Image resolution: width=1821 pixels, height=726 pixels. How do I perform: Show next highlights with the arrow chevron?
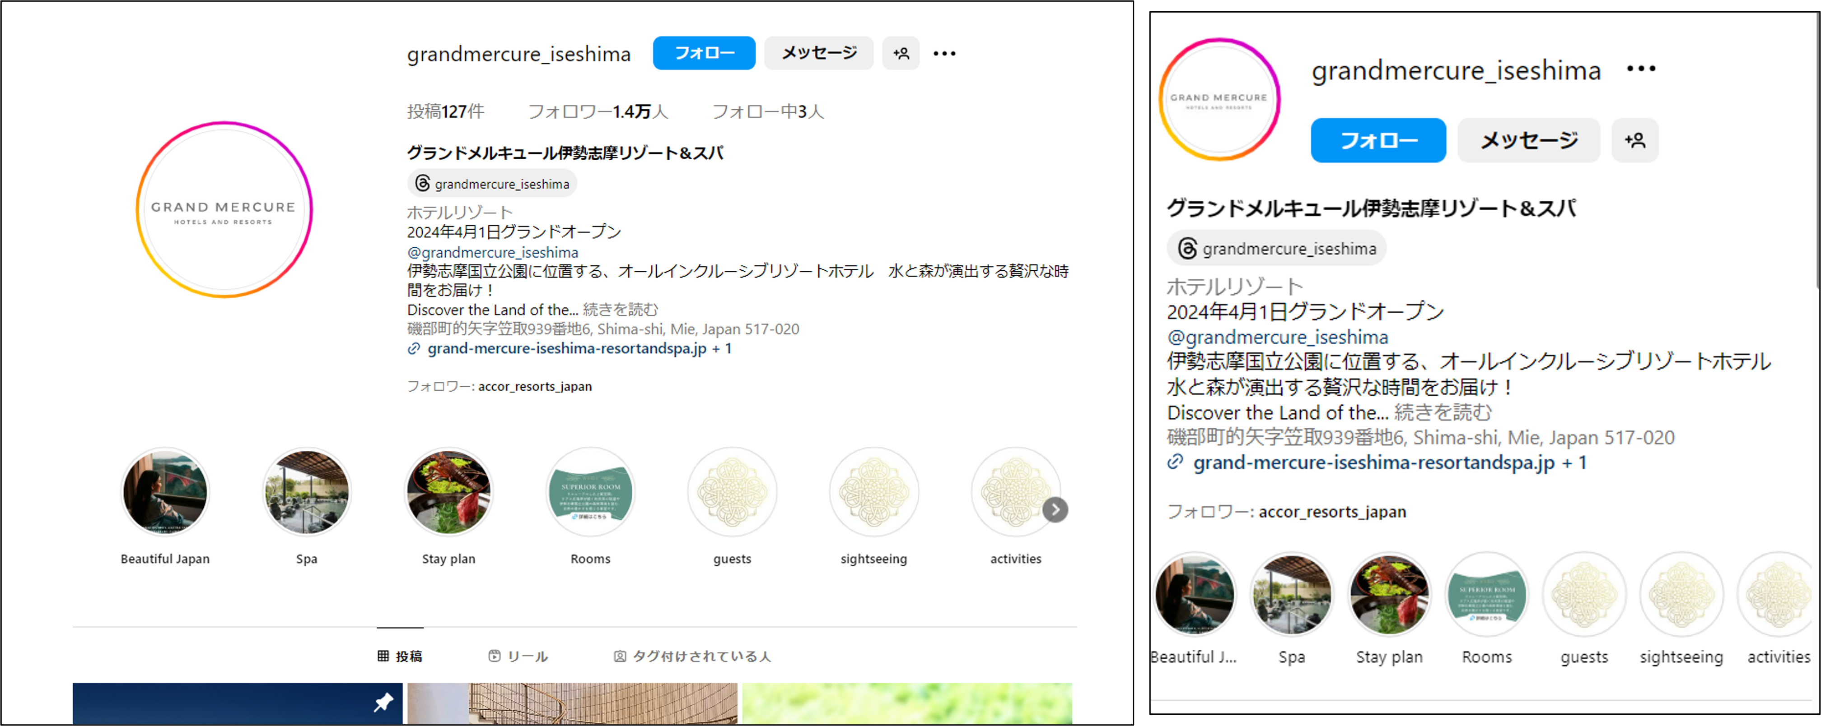pyautogui.click(x=1055, y=509)
